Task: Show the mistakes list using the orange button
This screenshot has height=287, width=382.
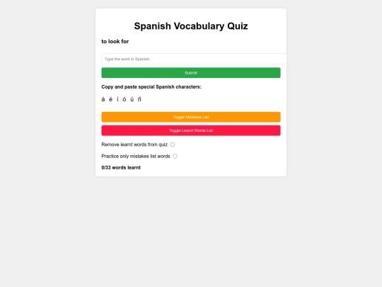Action: click(191, 117)
